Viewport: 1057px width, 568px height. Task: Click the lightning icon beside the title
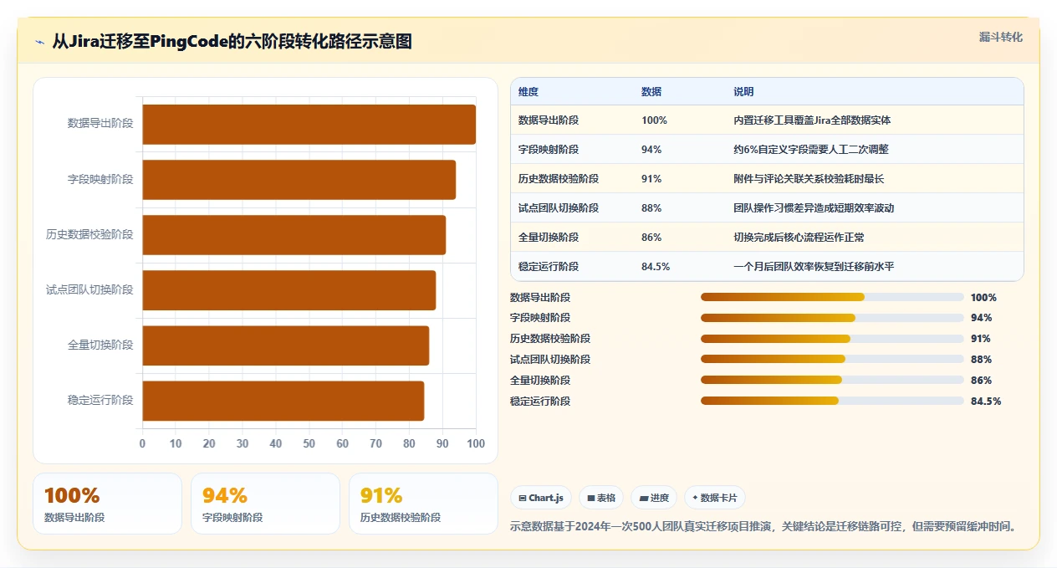39,42
